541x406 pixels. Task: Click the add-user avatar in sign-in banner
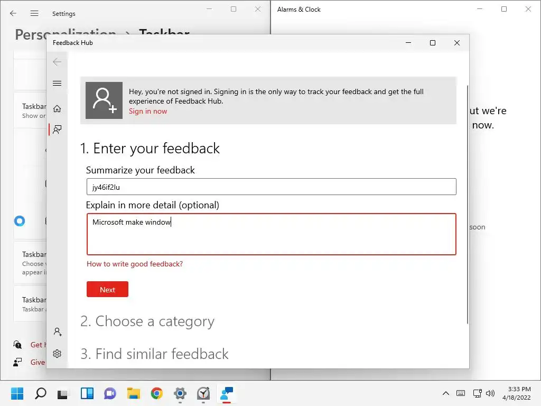[104, 100]
